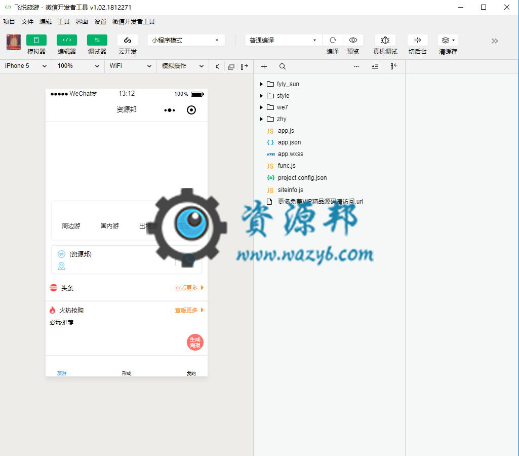Detach simulator into separate window icon
Viewport: 519px width, 456px height.
click(x=231, y=66)
